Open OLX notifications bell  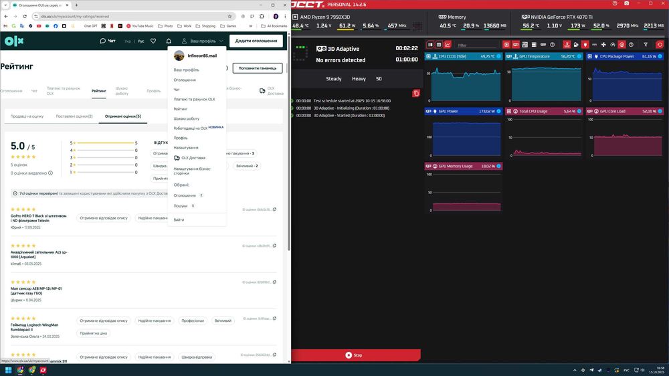(x=169, y=41)
